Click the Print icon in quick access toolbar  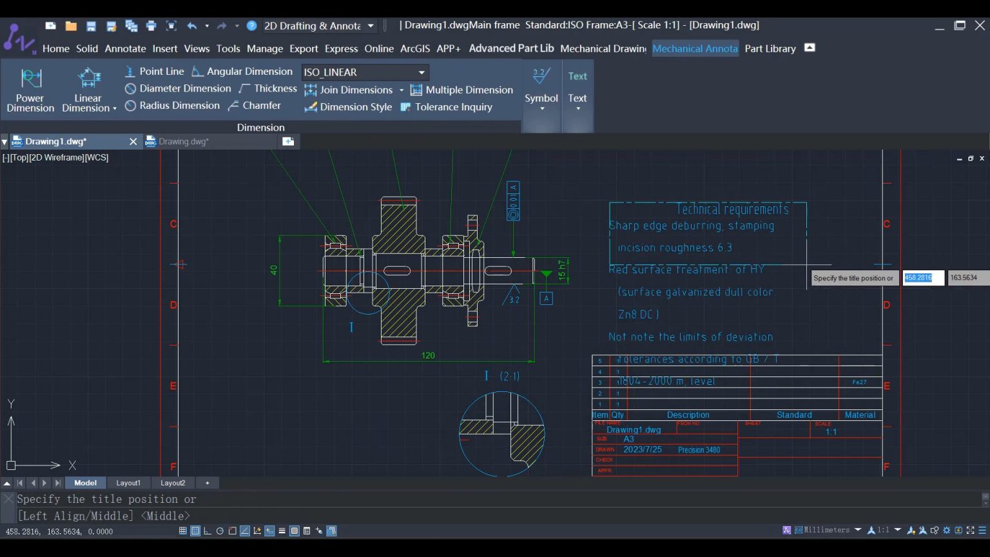coord(151,26)
